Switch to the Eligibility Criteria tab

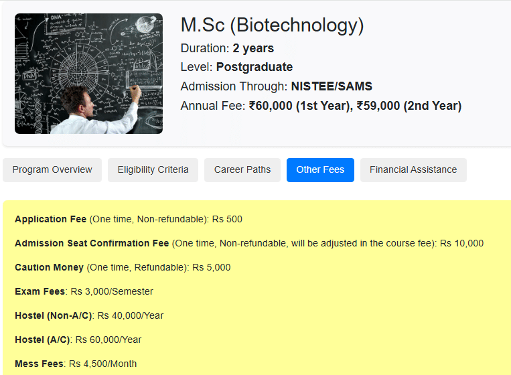pyautogui.click(x=153, y=169)
